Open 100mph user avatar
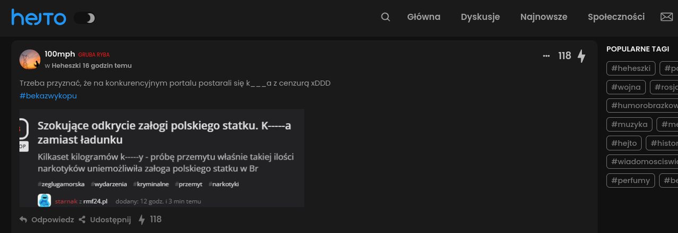The image size is (678, 233). point(30,59)
